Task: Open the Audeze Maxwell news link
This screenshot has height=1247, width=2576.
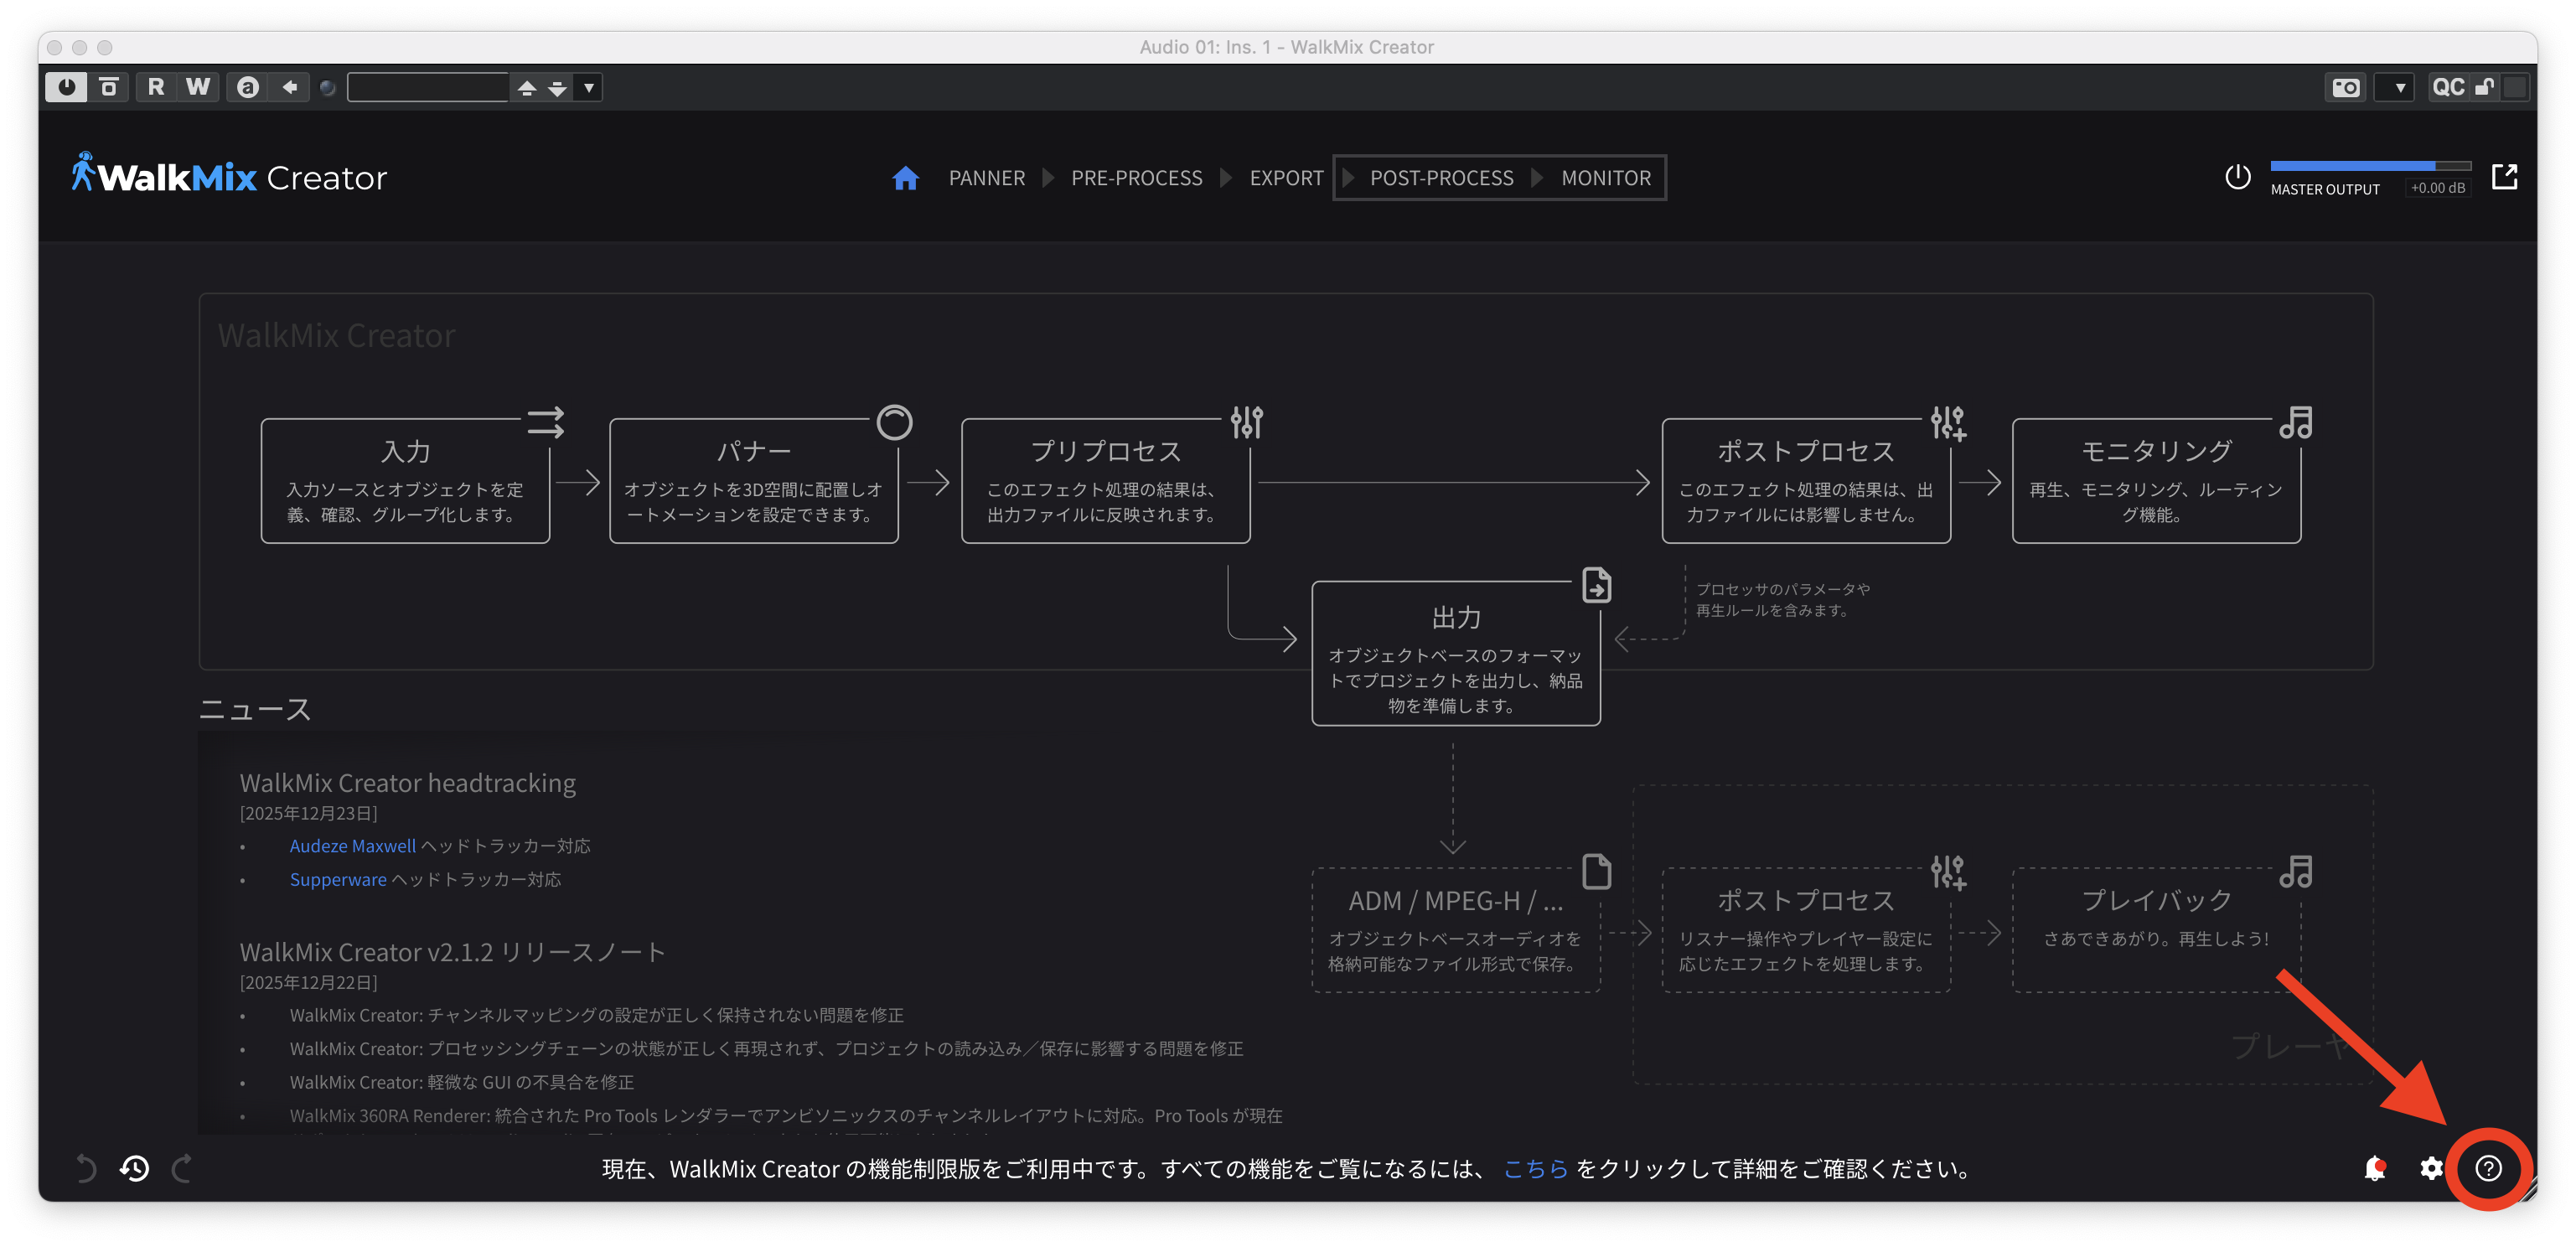Action: click(x=352, y=846)
